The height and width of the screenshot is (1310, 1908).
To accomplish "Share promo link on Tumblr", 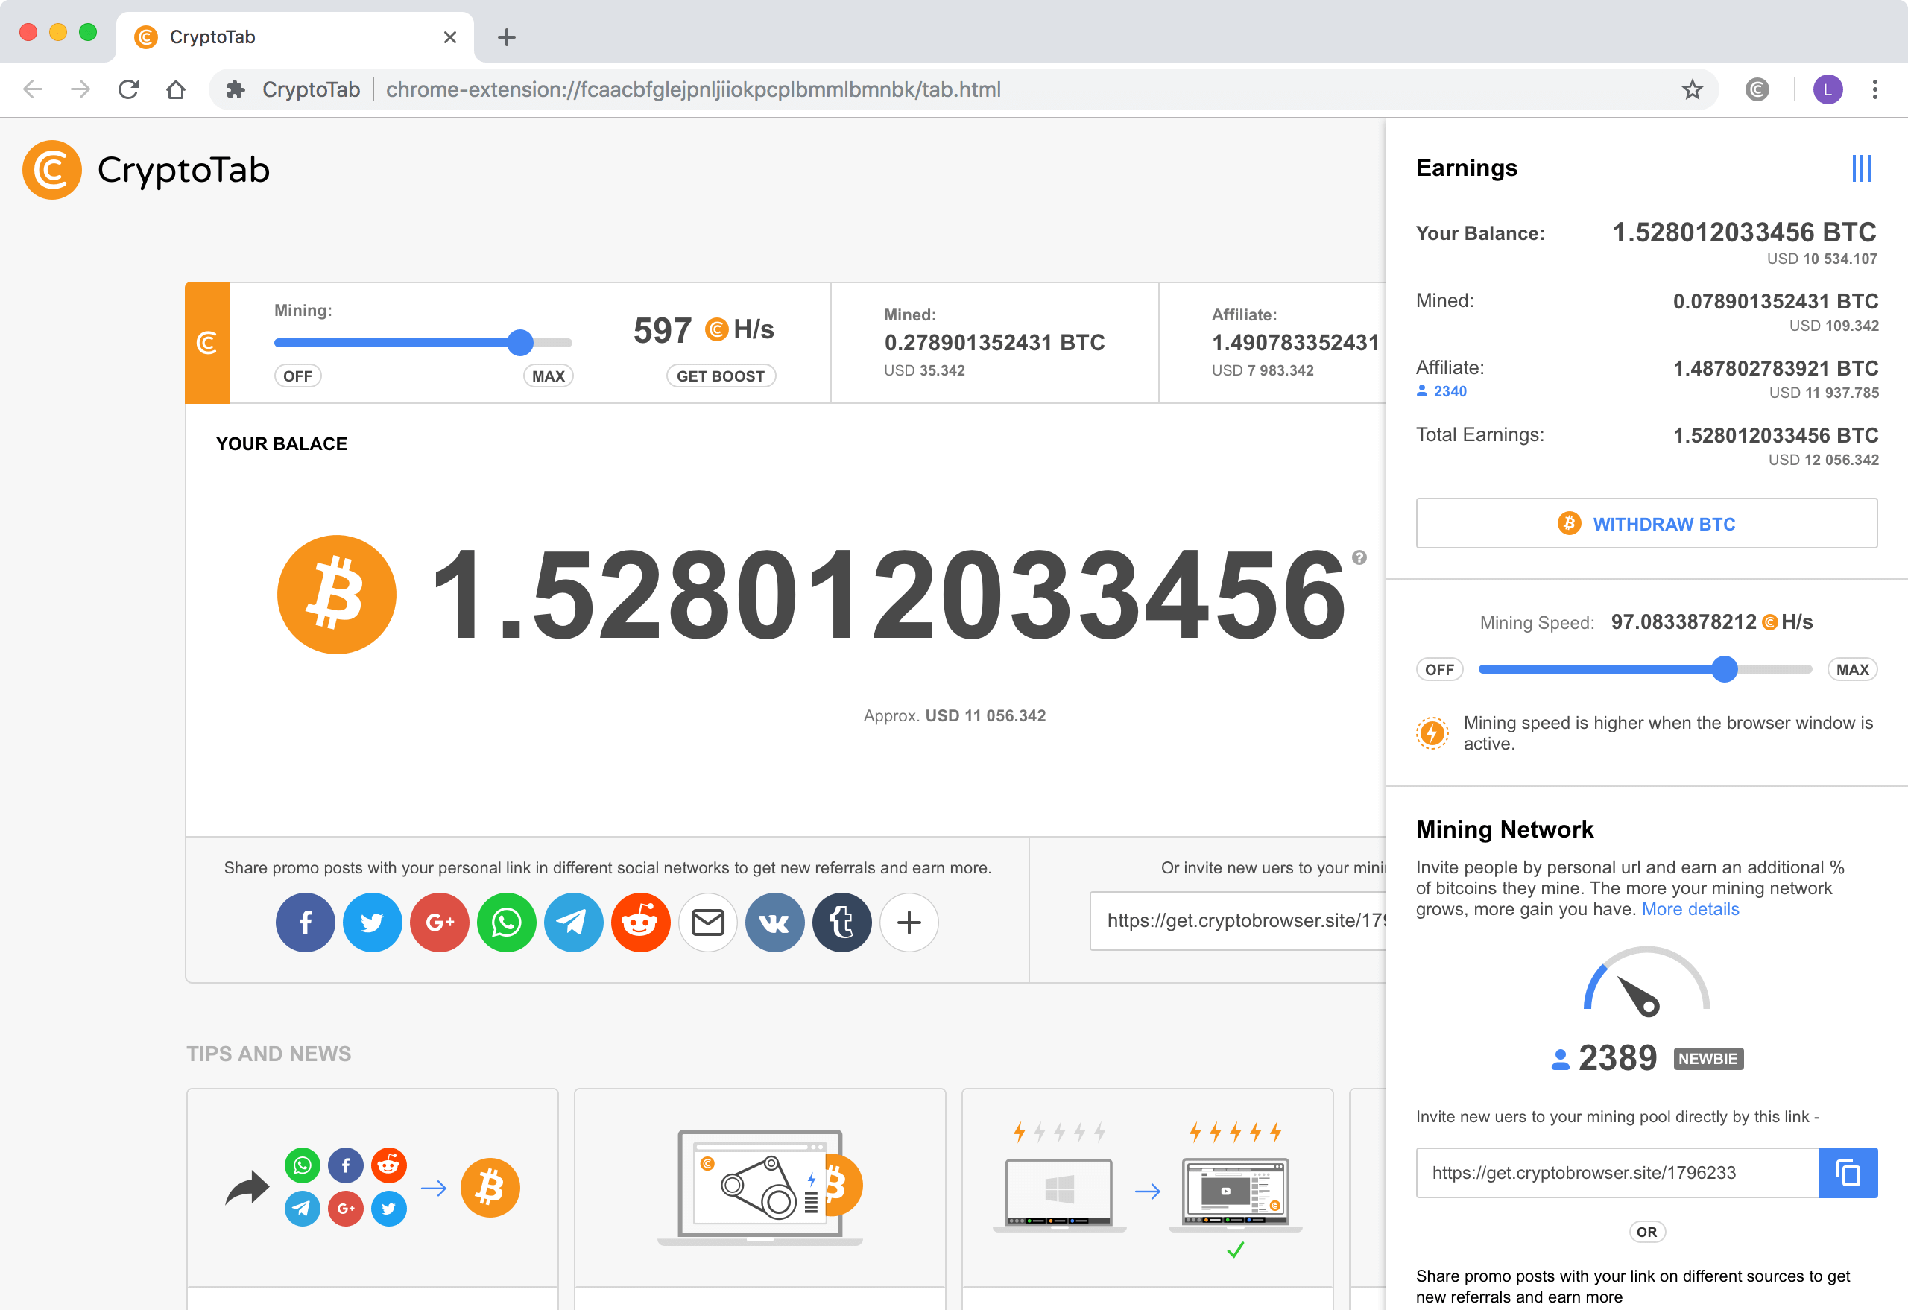I will click(841, 923).
